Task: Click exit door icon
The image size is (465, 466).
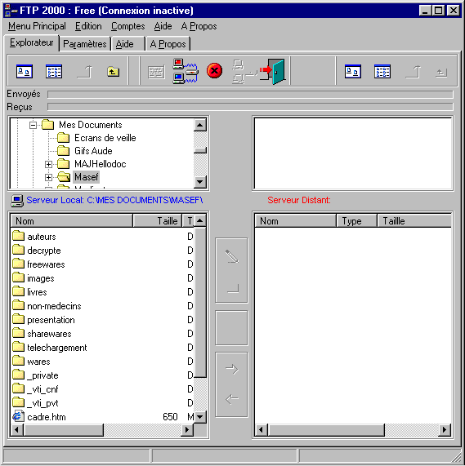Action: [x=273, y=71]
